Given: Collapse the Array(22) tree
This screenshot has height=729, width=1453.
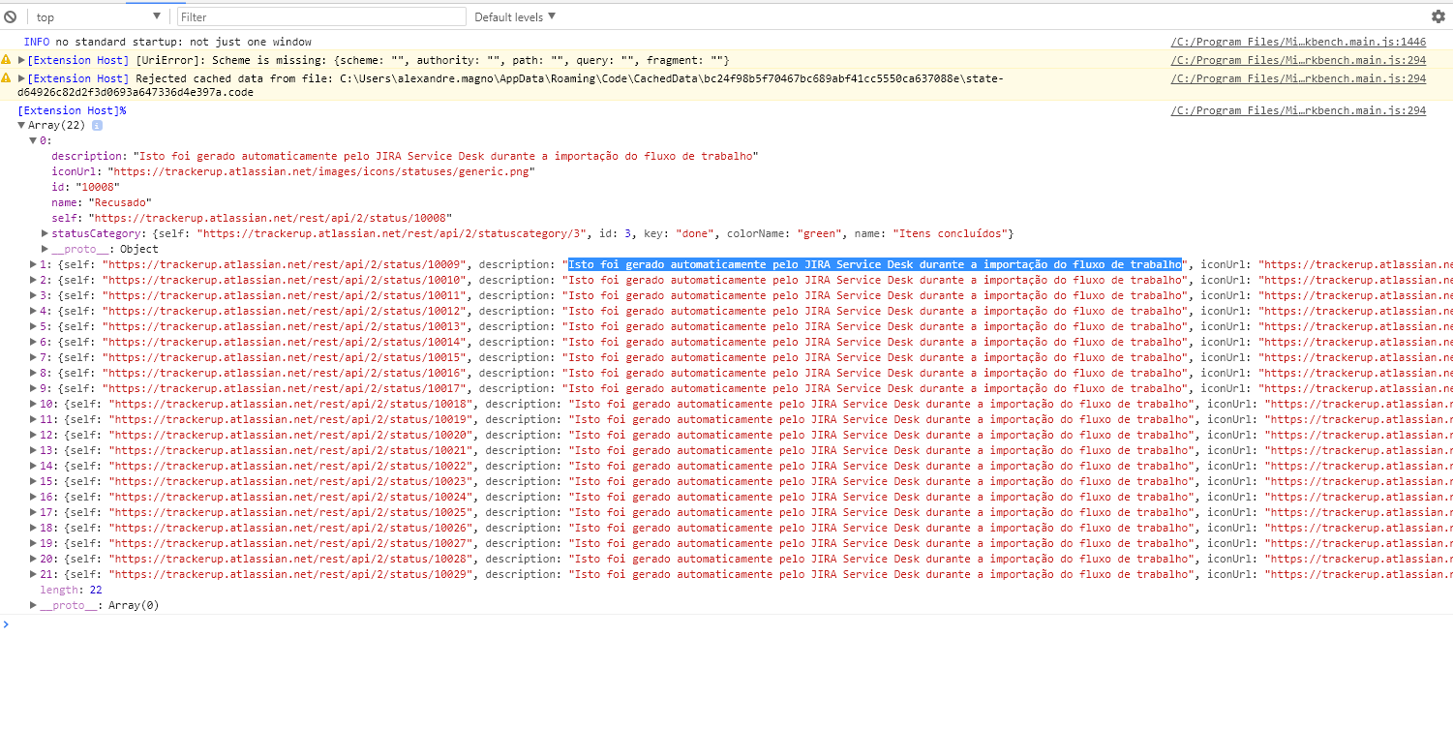Looking at the screenshot, I should click(x=21, y=125).
